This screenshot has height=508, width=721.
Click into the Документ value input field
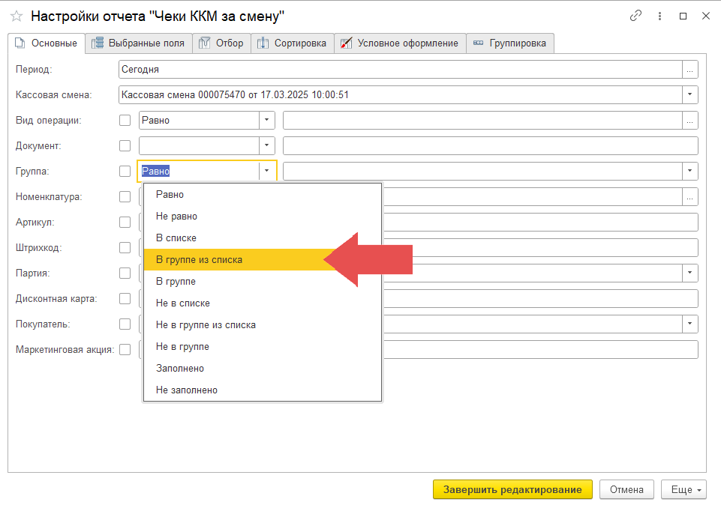[x=490, y=145]
